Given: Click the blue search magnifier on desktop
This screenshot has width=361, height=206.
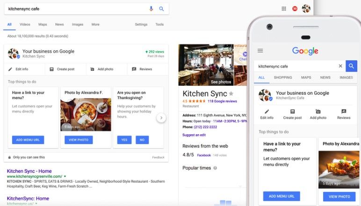Looking at the screenshot, I should (x=161, y=9).
